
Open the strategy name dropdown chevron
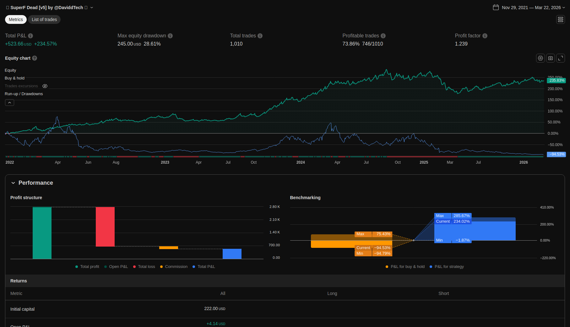[x=92, y=8]
